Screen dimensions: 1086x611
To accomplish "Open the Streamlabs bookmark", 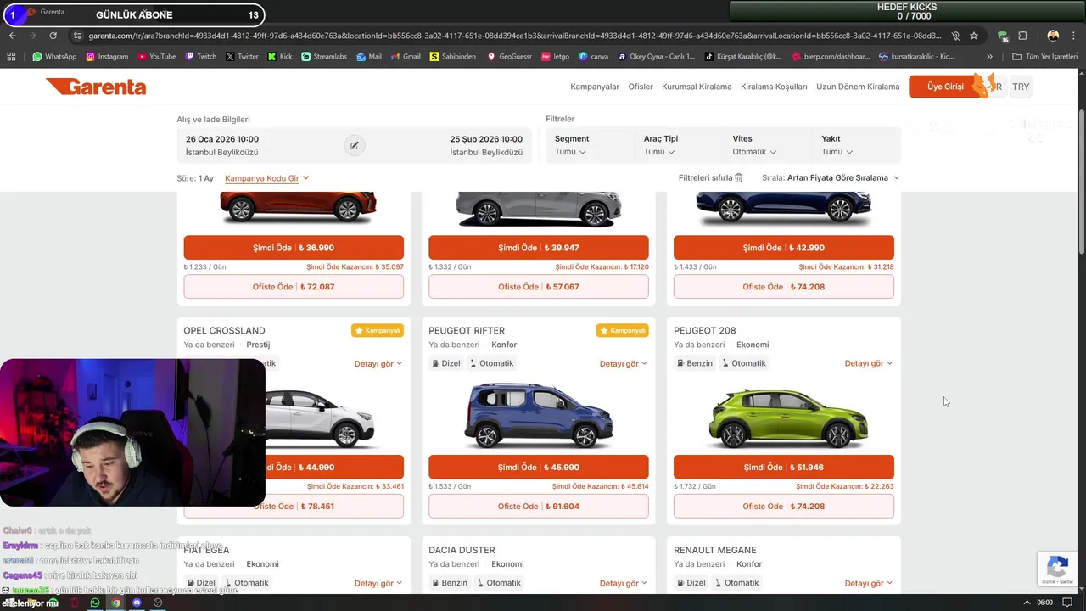I will click(324, 57).
